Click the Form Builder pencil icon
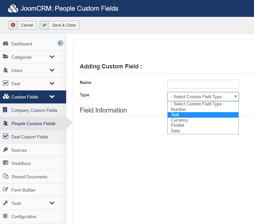Viewport: 254px width, 224px height. pyautogui.click(x=6, y=189)
